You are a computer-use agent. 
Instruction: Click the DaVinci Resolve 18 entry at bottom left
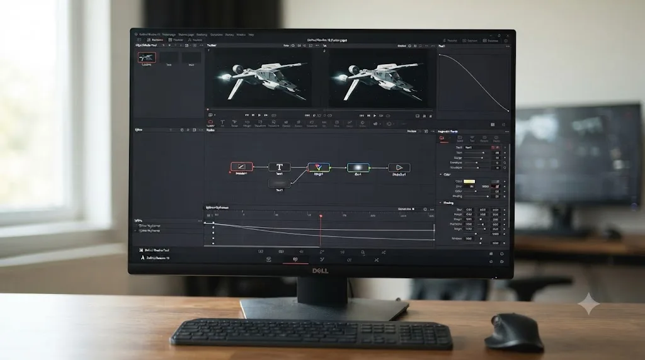point(155,257)
